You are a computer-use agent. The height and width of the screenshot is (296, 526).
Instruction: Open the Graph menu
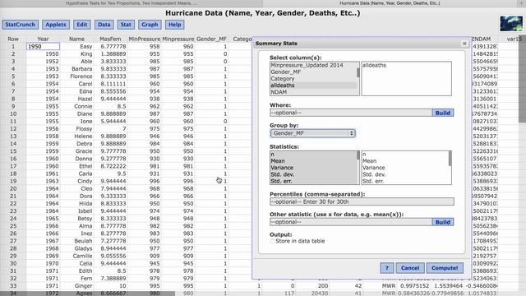[150, 25]
